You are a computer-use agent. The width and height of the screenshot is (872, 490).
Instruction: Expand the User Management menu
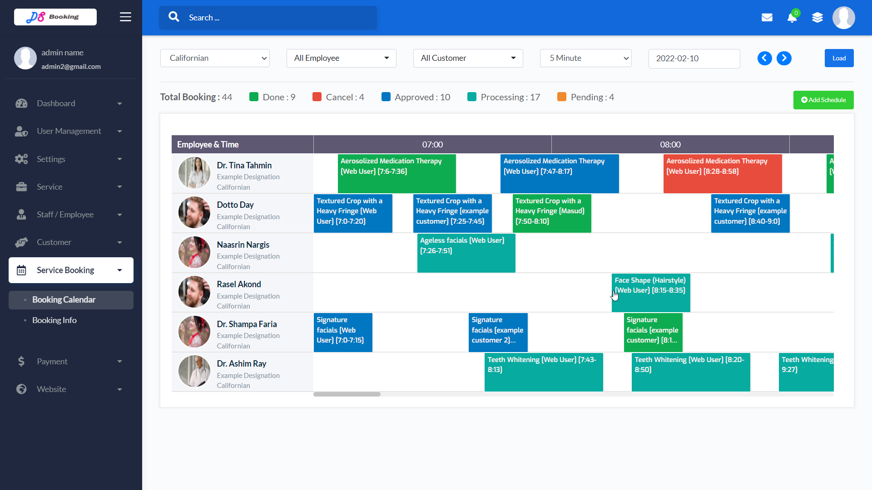coord(69,131)
